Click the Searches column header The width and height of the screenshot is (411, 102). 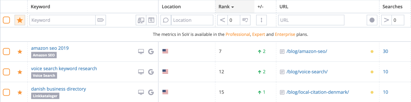pyautogui.click(x=392, y=7)
